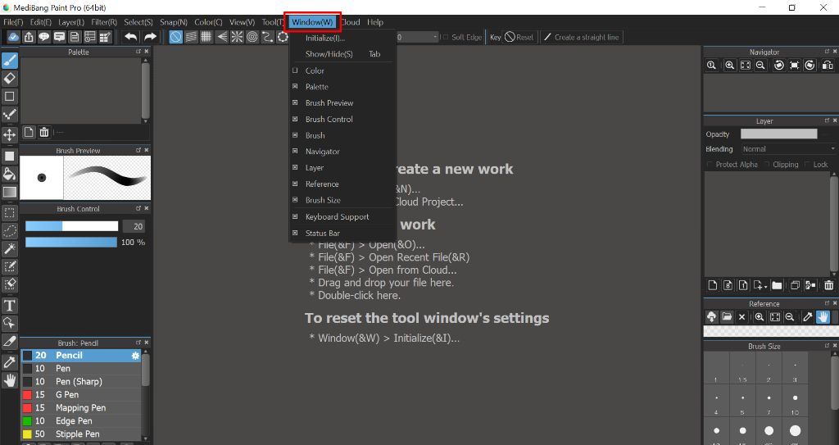Enable circle snap guide
Viewport: 839px width, 445px height.
click(x=252, y=37)
